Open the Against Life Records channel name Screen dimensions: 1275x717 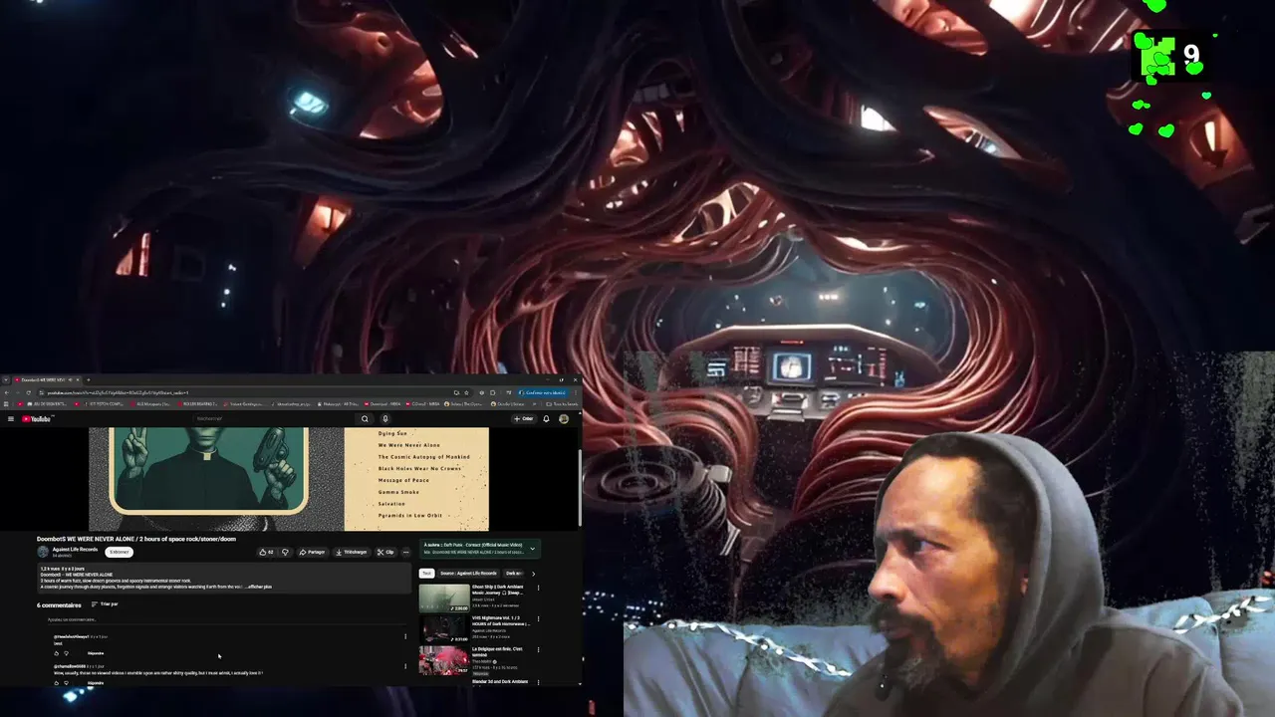point(75,549)
